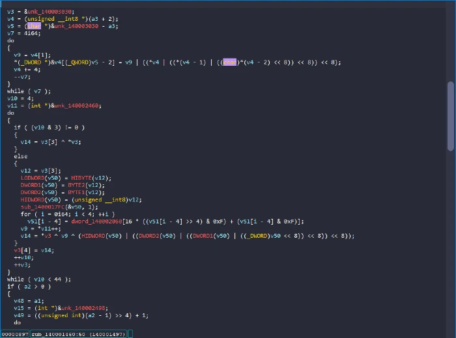Select the v48 variable in 'v48 = a1'

(19, 301)
